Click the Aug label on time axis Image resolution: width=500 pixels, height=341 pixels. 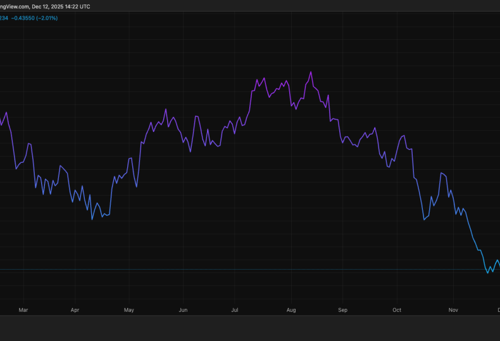coord(291,310)
